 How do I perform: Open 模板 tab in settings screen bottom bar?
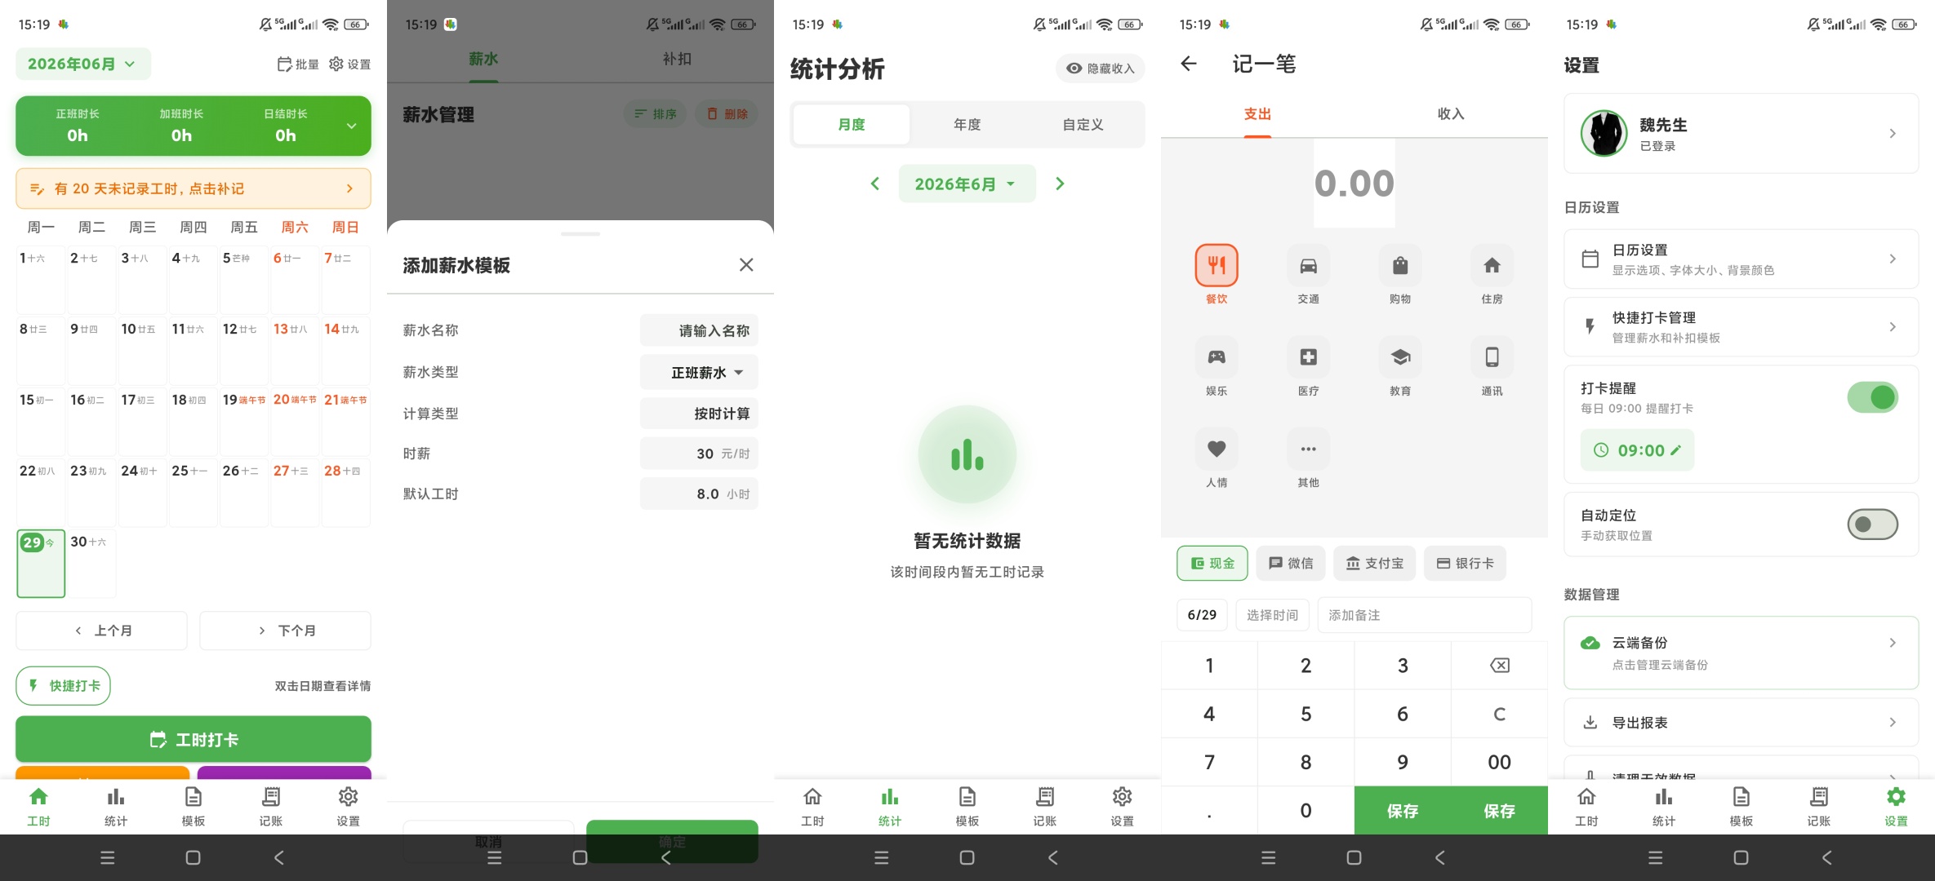(1741, 806)
